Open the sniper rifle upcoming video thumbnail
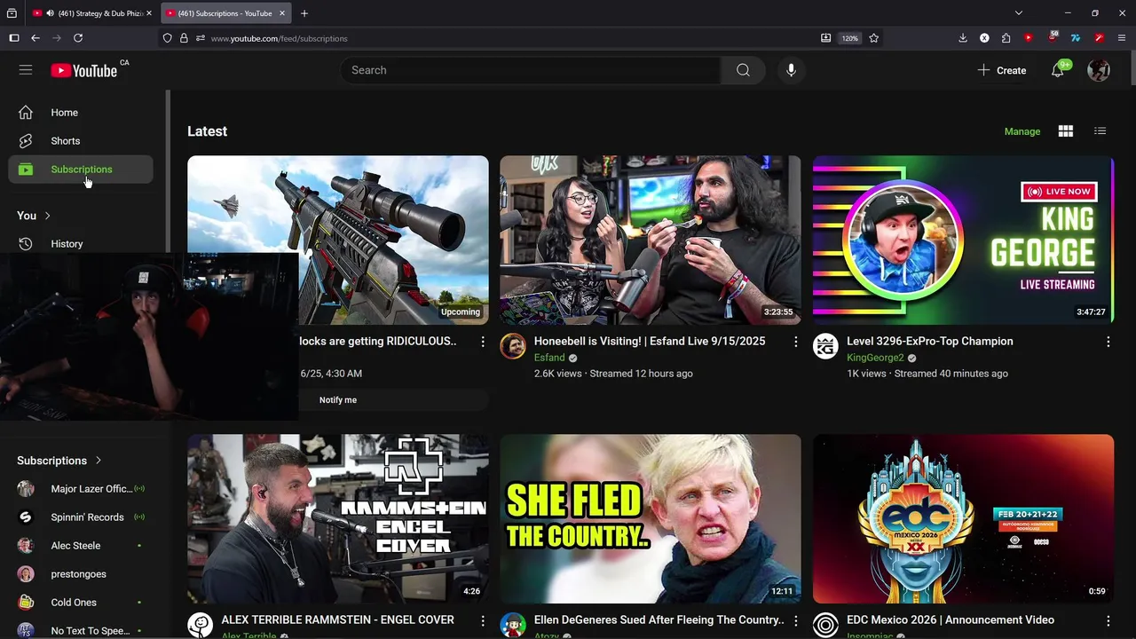Screen dimensions: 1136x639 pos(338,241)
